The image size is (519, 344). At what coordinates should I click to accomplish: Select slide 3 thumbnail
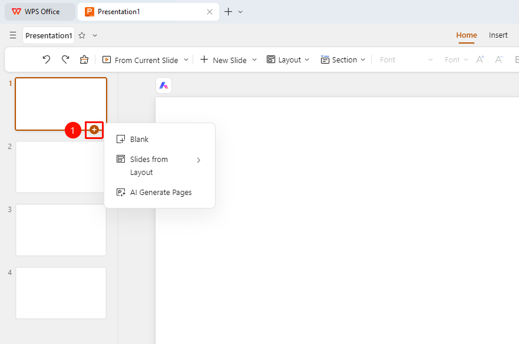click(x=61, y=230)
